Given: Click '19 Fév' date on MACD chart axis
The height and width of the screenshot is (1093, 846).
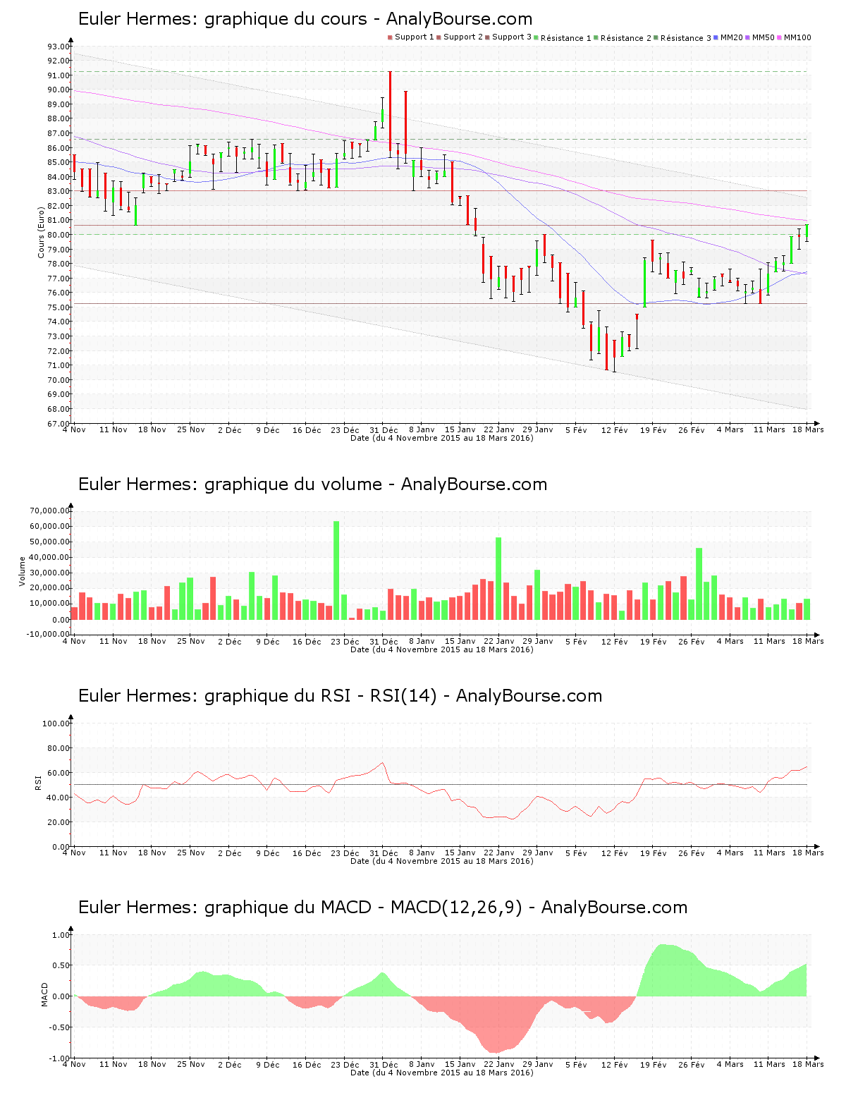Looking at the screenshot, I should pyautogui.click(x=654, y=1064).
